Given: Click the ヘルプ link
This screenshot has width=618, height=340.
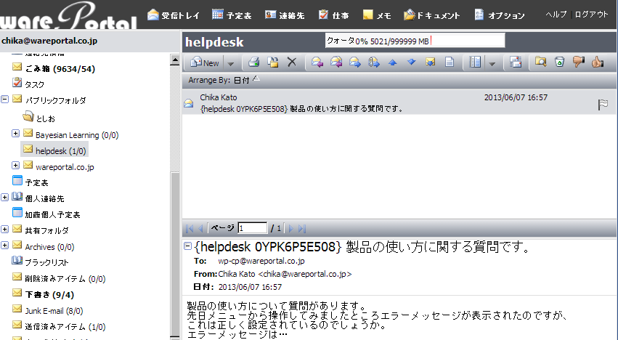Looking at the screenshot, I should click(556, 15).
